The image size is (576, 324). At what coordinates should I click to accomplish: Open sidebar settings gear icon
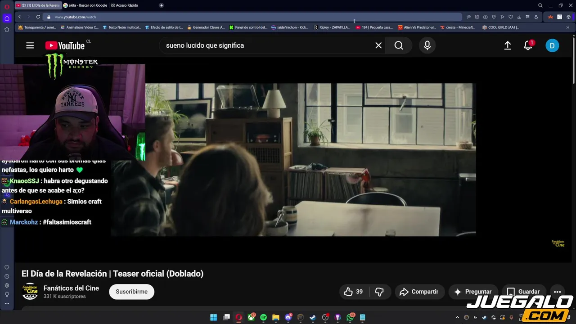pos(7,285)
